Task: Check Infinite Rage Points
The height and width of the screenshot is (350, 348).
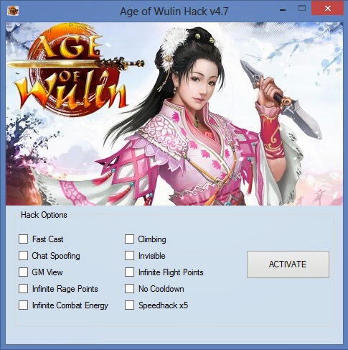Action: (23, 288)
